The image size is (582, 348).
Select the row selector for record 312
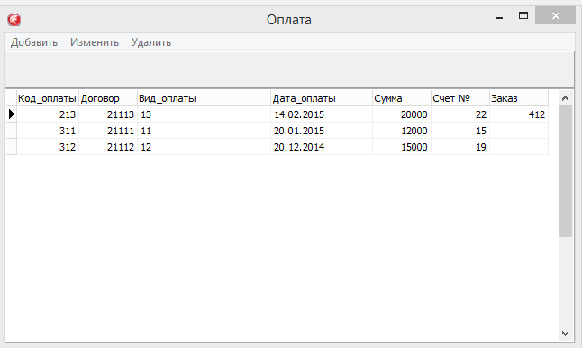tap(12, 147)
